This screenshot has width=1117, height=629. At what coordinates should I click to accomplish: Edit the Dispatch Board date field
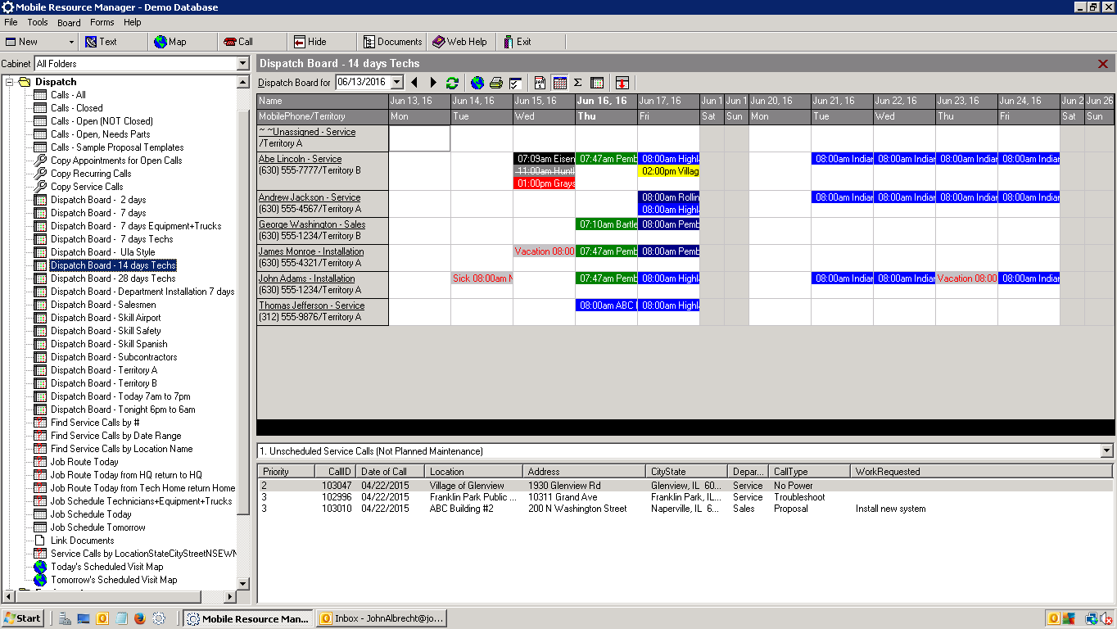[x=363, y=82]
